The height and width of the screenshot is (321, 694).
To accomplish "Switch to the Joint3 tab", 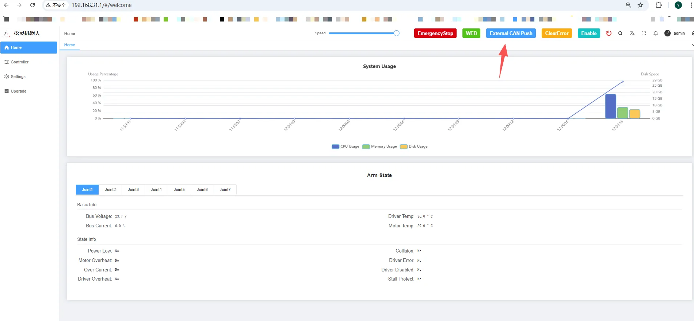I will pyautogui.click(x=133, y=189).
